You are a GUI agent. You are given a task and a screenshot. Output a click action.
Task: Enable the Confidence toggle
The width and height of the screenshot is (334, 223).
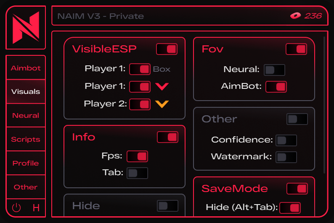[286, 140]
